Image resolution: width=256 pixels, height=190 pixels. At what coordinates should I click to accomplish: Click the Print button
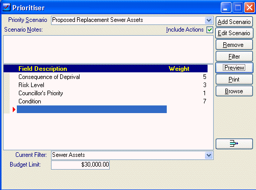pyautogui.click(x=234, y=79)
